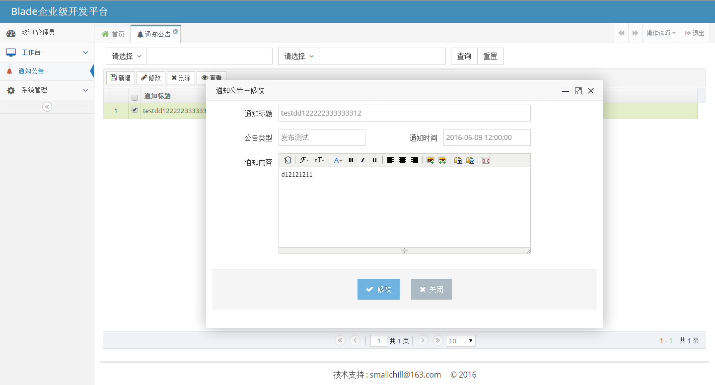Viewport: 715px width, 385px height.
Task: Go to first page in pager
Action: (x=340, y=340)
